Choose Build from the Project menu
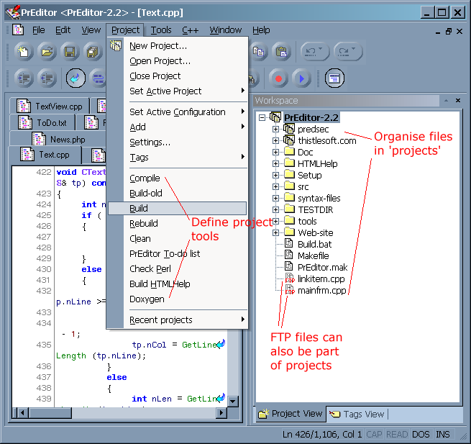 coord(177,208)
